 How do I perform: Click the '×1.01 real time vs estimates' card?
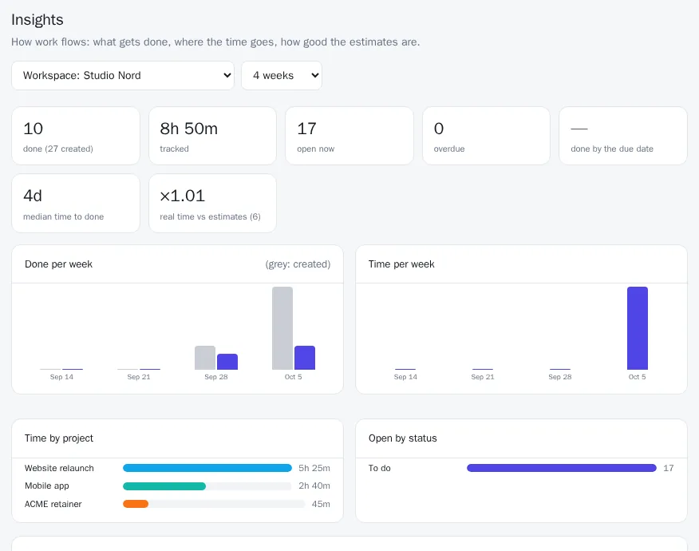click(x=212, y=204)
